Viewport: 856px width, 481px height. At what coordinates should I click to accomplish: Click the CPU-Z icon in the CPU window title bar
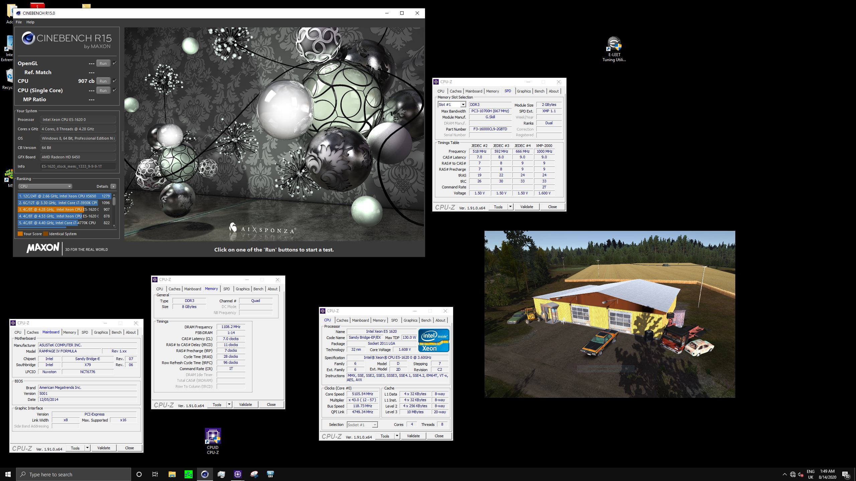pos(323,311)
